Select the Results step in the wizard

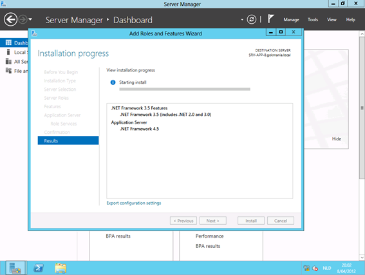click(68, 140)
